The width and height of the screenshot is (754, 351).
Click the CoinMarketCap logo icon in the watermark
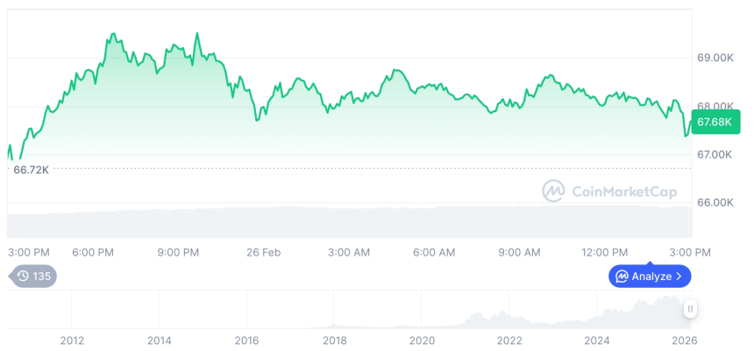(553, 190)
